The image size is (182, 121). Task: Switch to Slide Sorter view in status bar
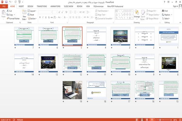tap(142, 120)
